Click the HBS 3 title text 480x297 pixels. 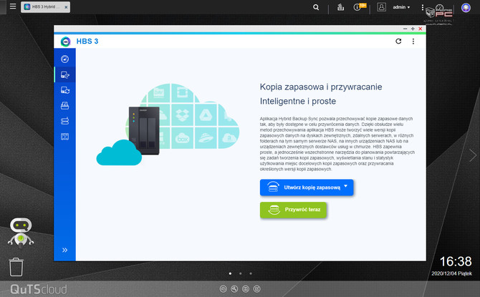87,42
